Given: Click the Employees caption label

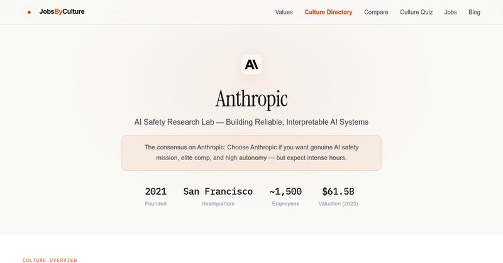Looking at the screenshot, I should click(x=285, y=204).
